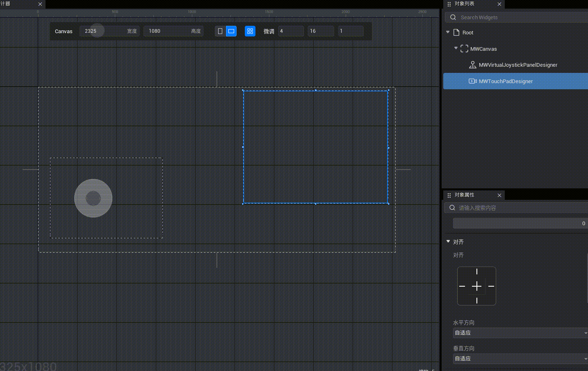This screenshot has height=371, width=588.
Task: Close the 对象属性 panel tab
Action: pyautogui.click(x=499, y=195)
